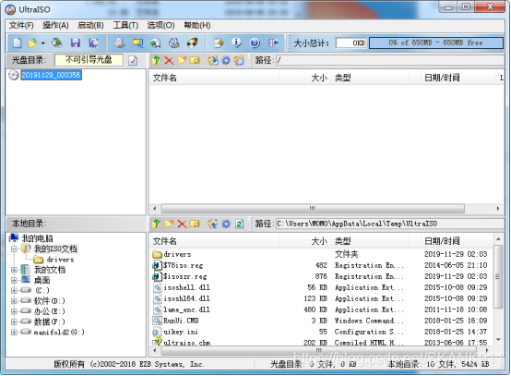
Task: Expand the (C:) drive node
Action: click(14, 290)
